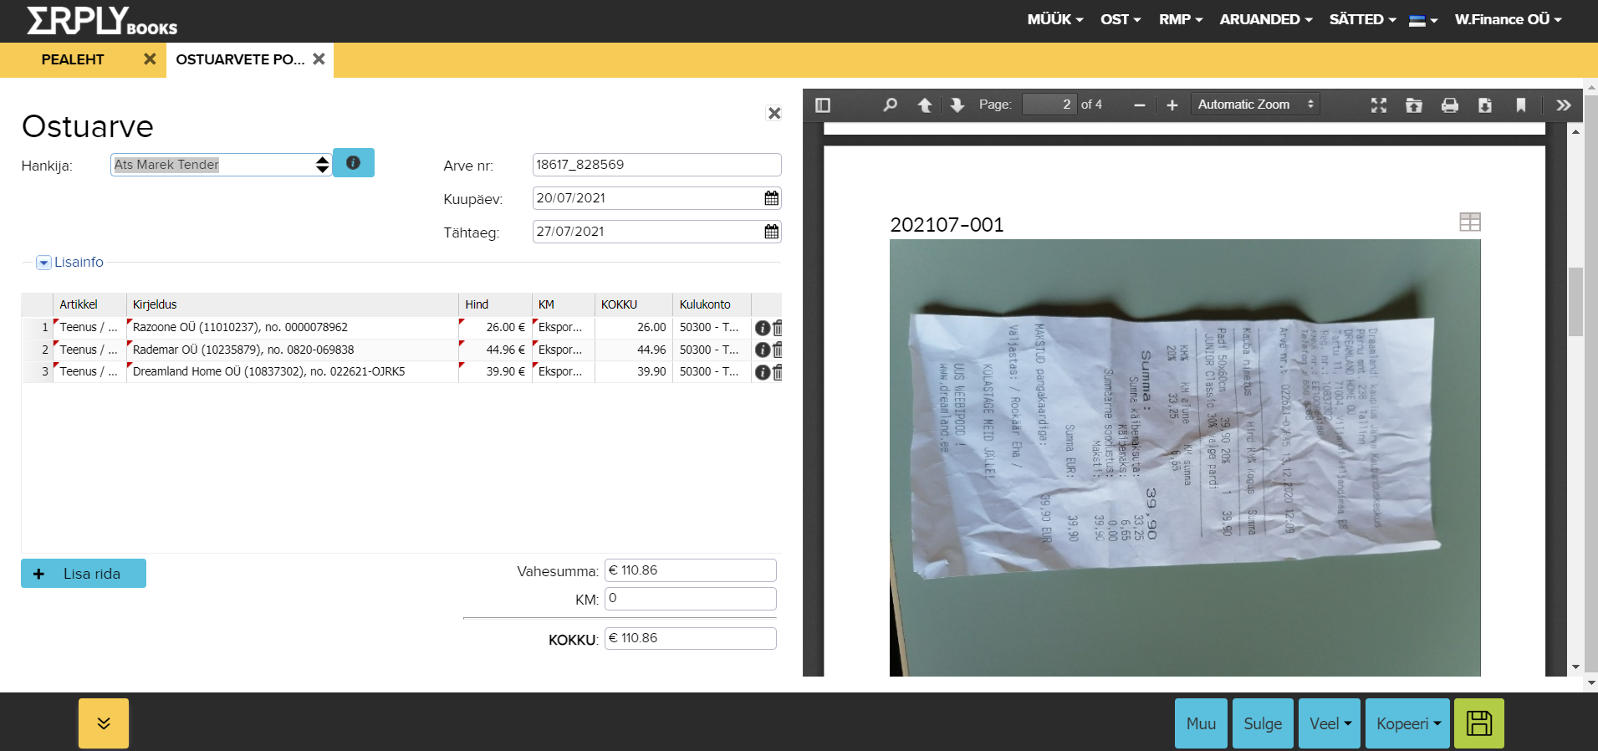
Task: Open the PDF find search tool
Action: pos(890,105)
